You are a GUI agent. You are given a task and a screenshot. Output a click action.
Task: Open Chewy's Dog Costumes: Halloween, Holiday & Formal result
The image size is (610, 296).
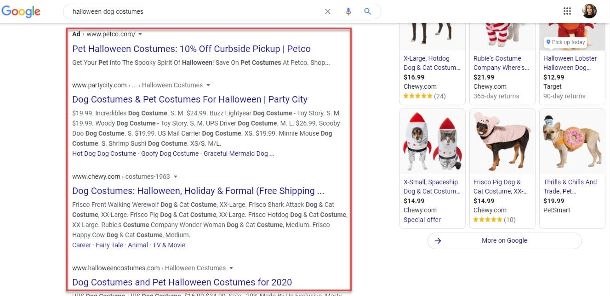[198, 191]
